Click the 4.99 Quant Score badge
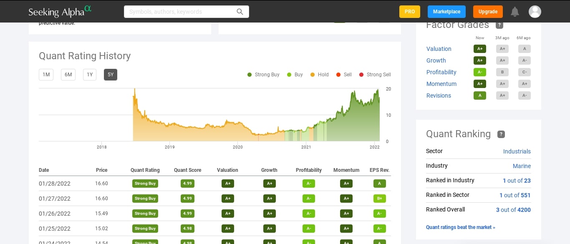570x244 pixels. click(187, 184)
